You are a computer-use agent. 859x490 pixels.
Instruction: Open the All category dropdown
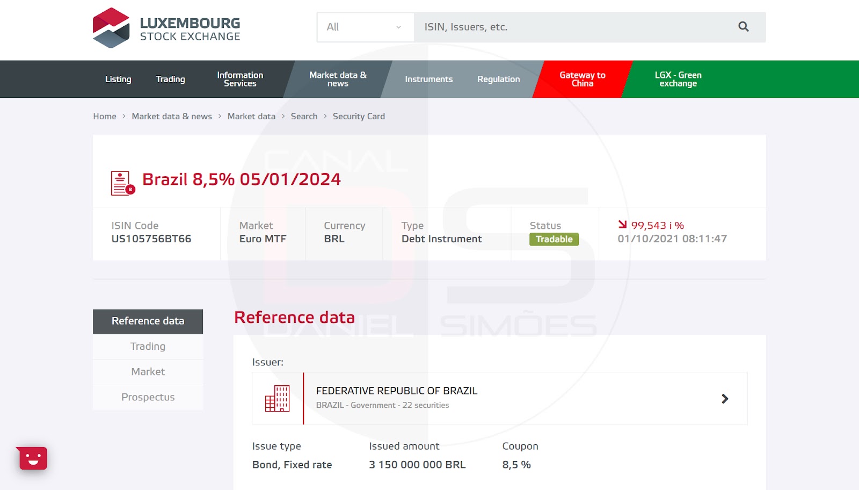click(365, 27)
